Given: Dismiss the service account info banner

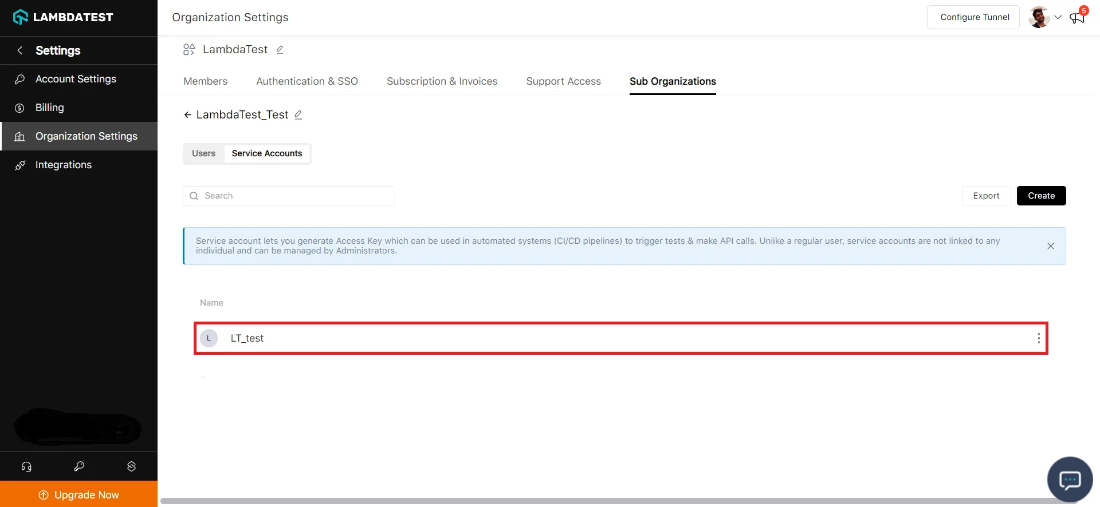Looking at the screenshot, I should [1050, 246].
